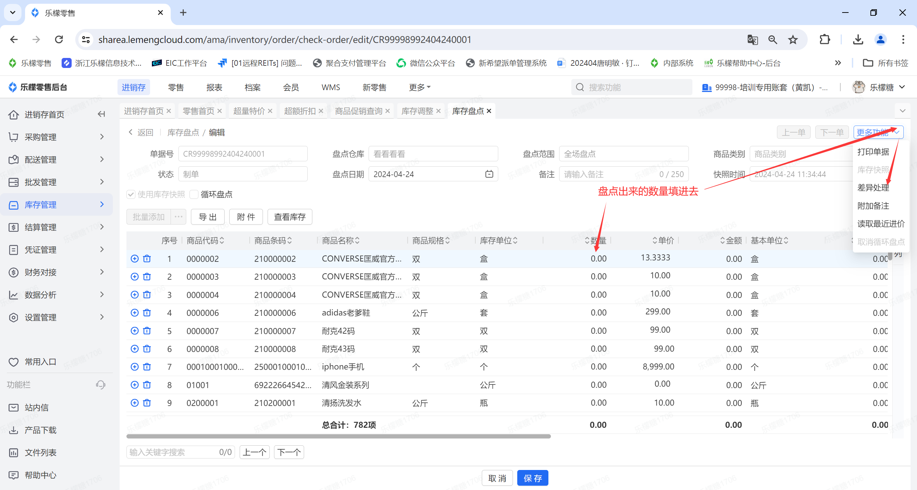This screenshot has width=917, height=490.
Task: Click the add-row icon for adidas老爹鞋
Action: (x=135, y=313)
